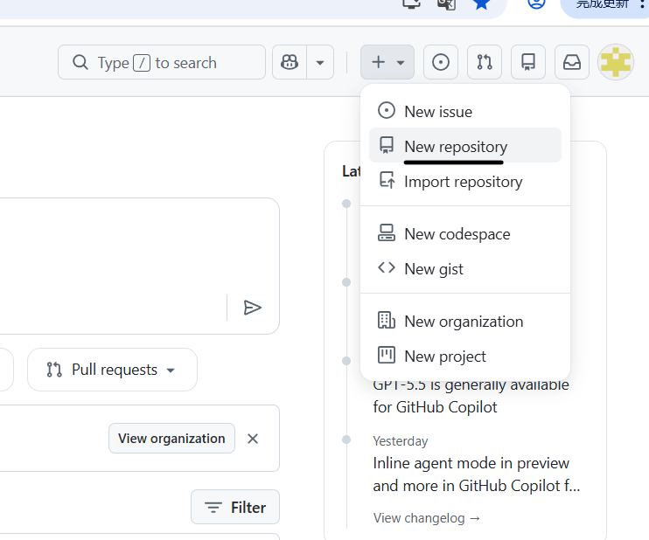Choose New gist from the menu

(464, 269)
